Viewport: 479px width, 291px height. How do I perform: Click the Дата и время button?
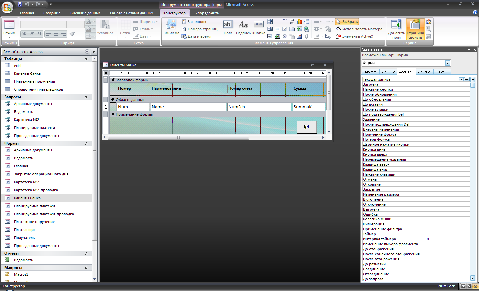click(x=197, y=36)
